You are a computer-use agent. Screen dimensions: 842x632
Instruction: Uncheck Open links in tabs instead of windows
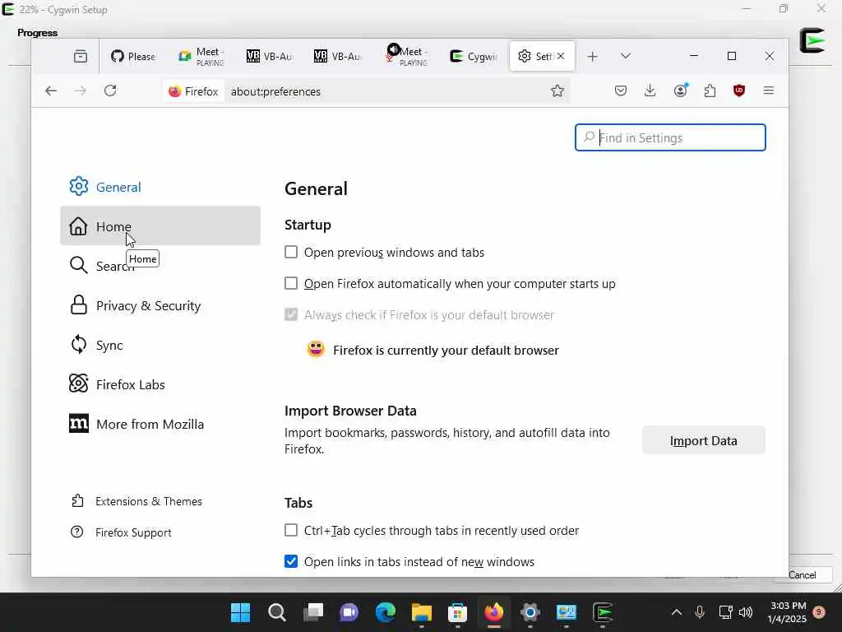pyautogui.click(x=291, y=561)
